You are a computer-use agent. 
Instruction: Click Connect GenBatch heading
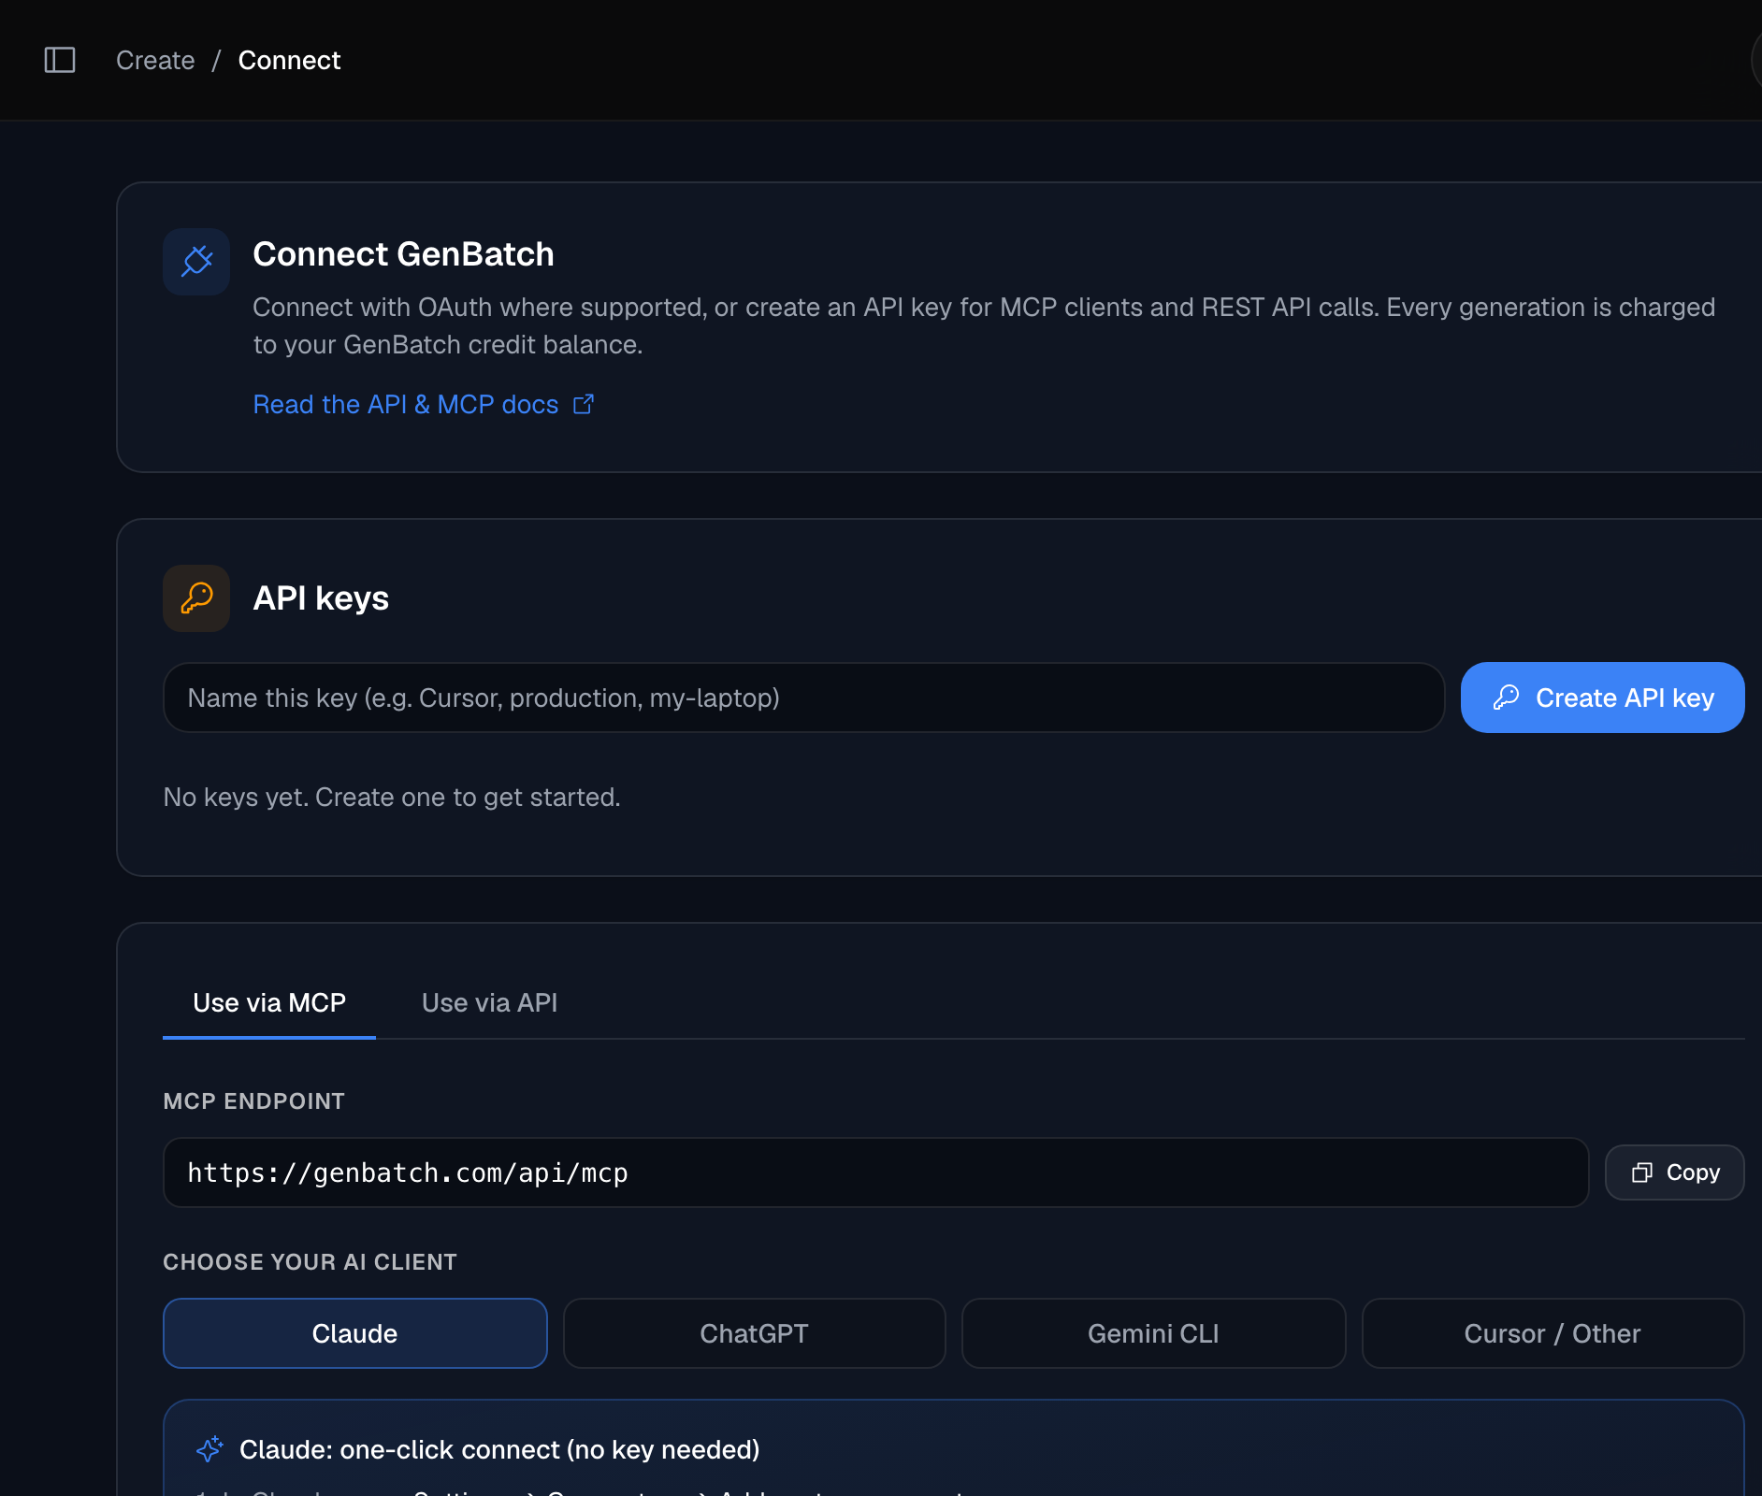403,254
